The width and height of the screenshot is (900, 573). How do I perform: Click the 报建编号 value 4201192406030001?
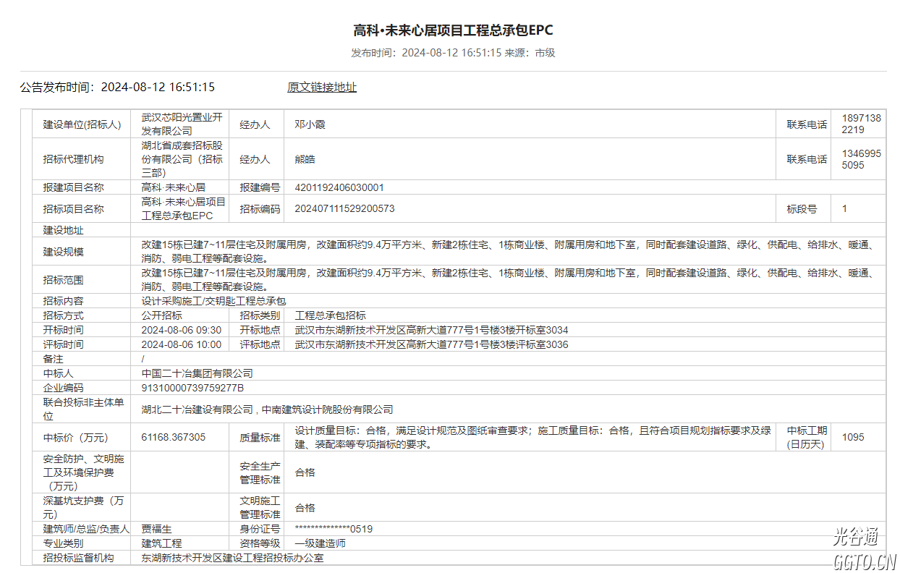(x=339, y=187)
